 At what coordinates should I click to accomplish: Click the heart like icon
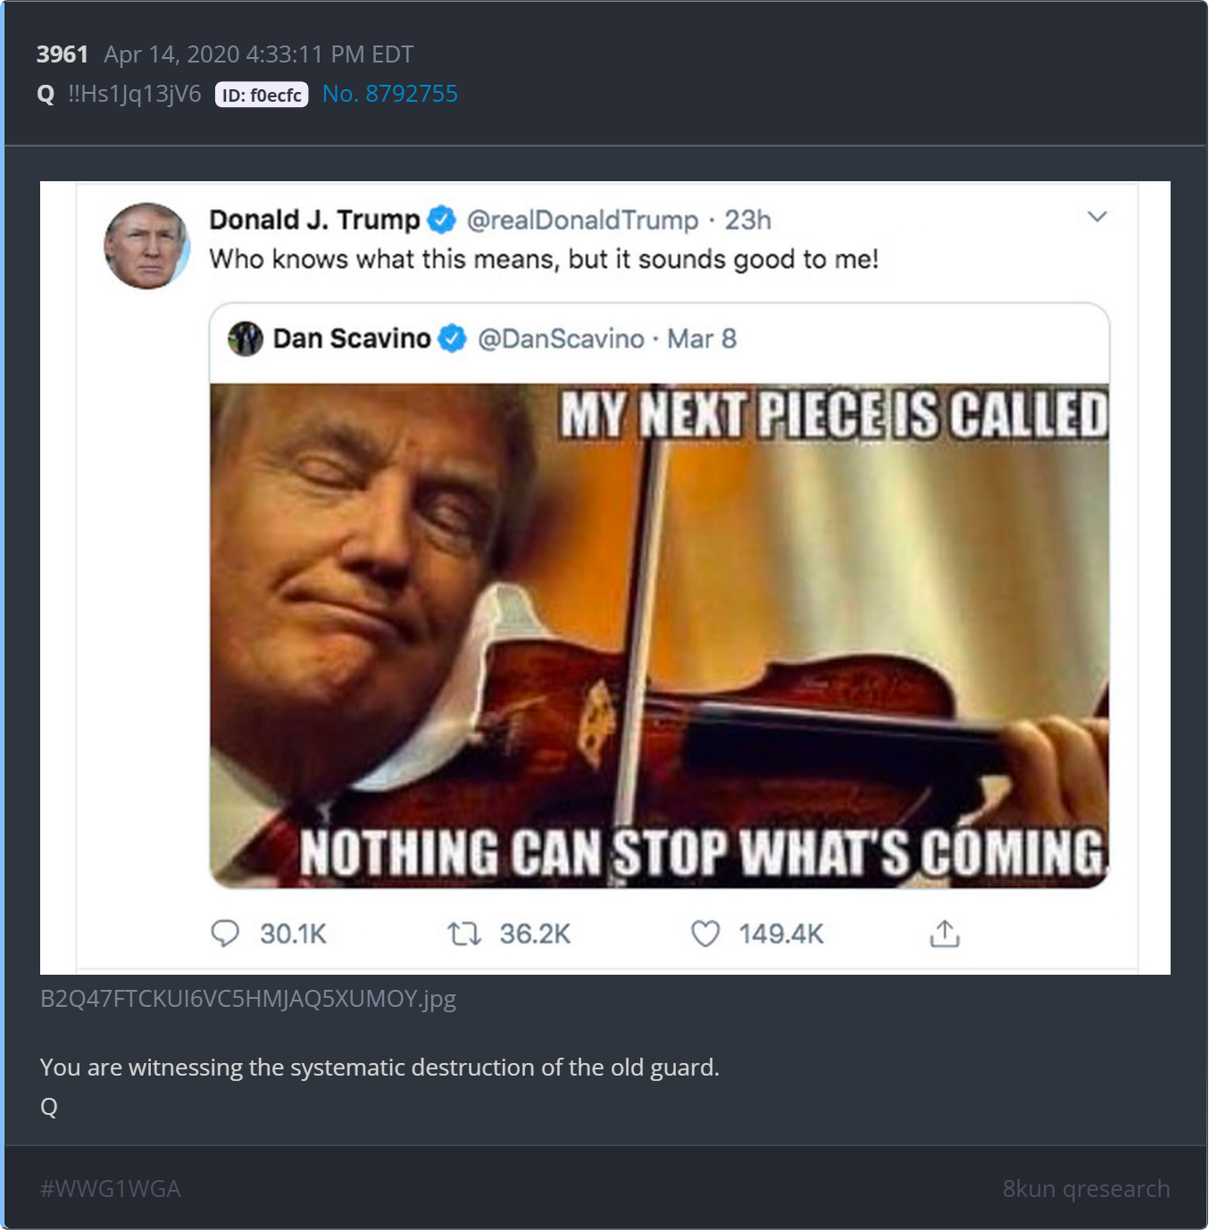tap(705, 934)
